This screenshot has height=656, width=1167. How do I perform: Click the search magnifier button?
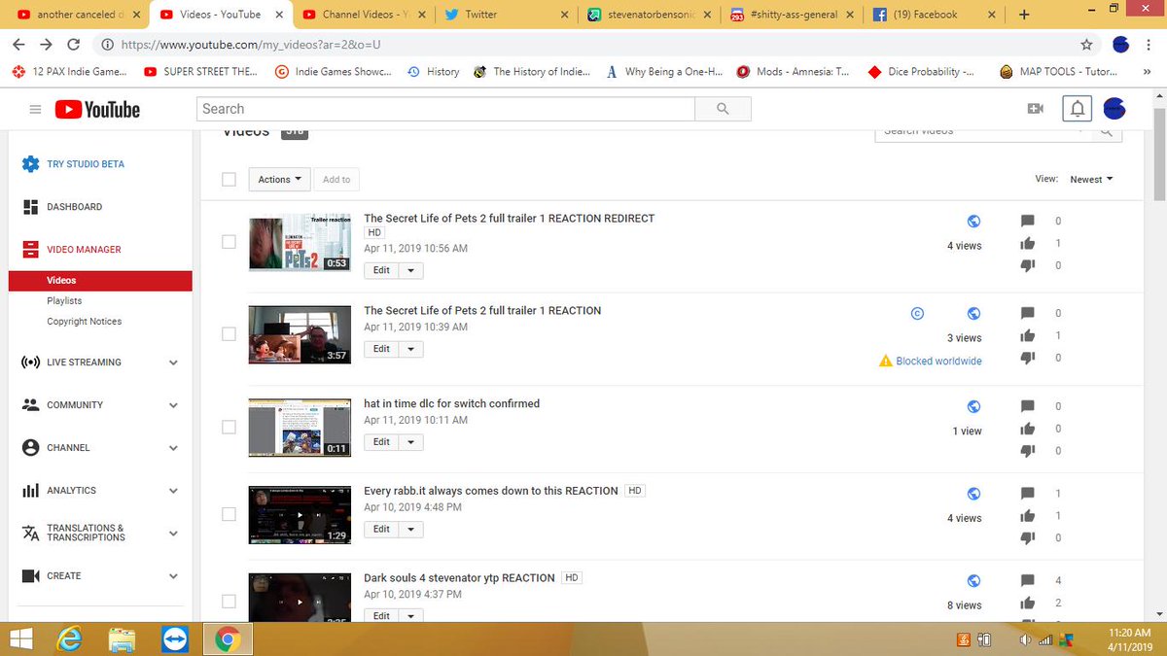pos(722,109)
